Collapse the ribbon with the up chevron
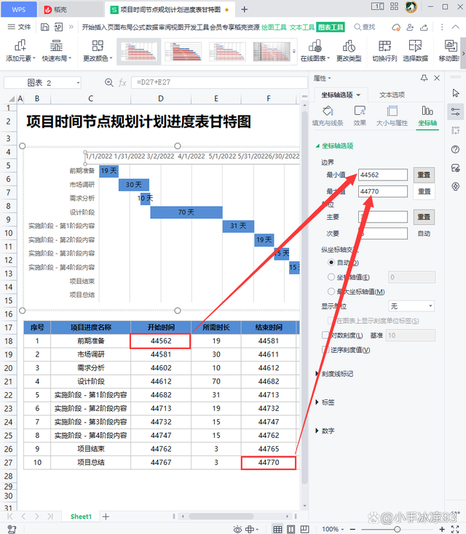Screen dimensions: 466x534 [x=455, y=27]
